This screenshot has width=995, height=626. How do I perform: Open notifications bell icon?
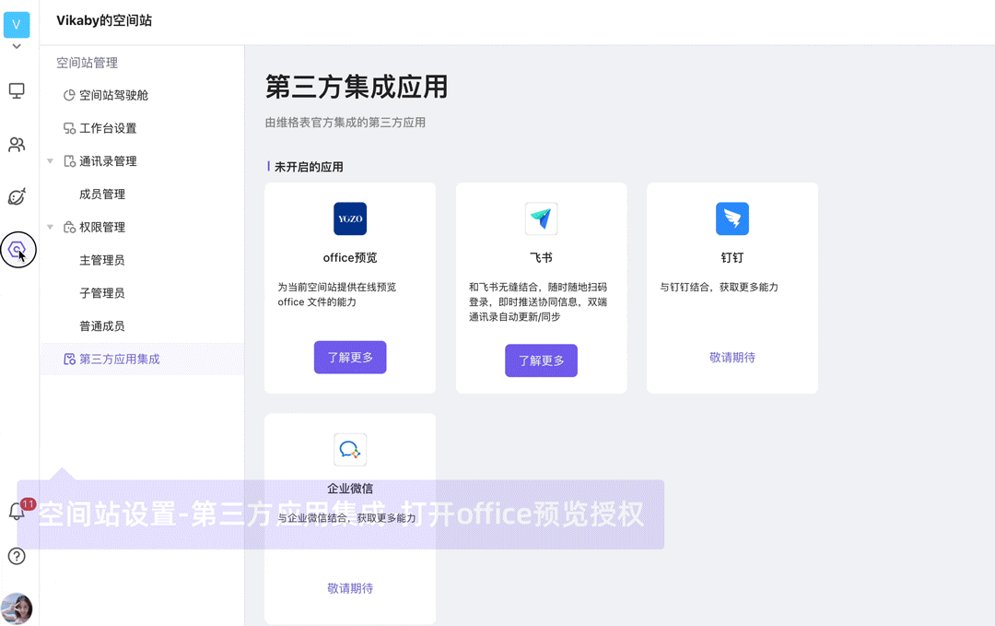click(x=17, y=511)
